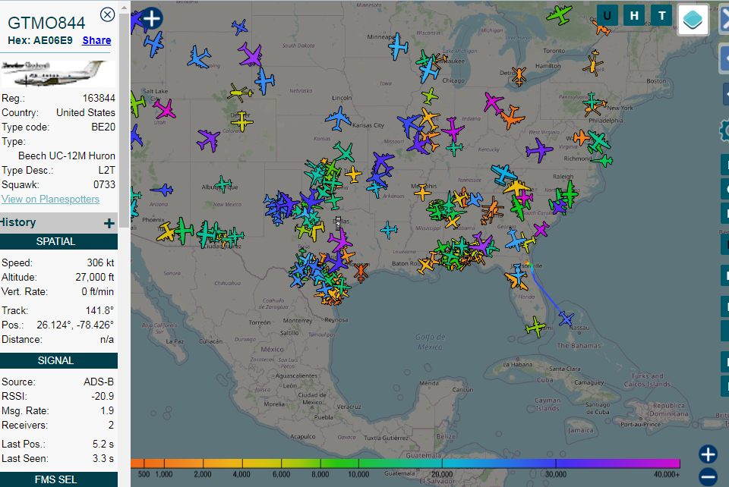Select the light-blue aircraft near Minneapolis
The height and width of the screenshot is (487, 729).
click(398, 46)
